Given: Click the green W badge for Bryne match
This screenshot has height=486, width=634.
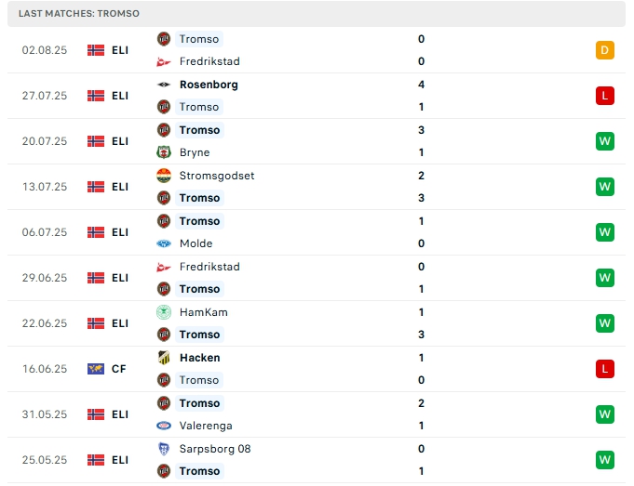Looking at the screenshot, I should pyautogui.click(x=605, y=141).
